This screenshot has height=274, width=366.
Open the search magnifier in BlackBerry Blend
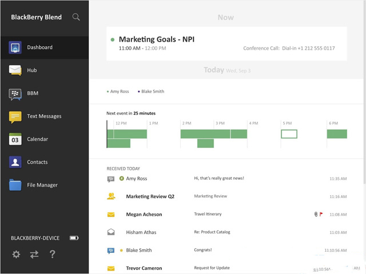click(x=76, y=17)
